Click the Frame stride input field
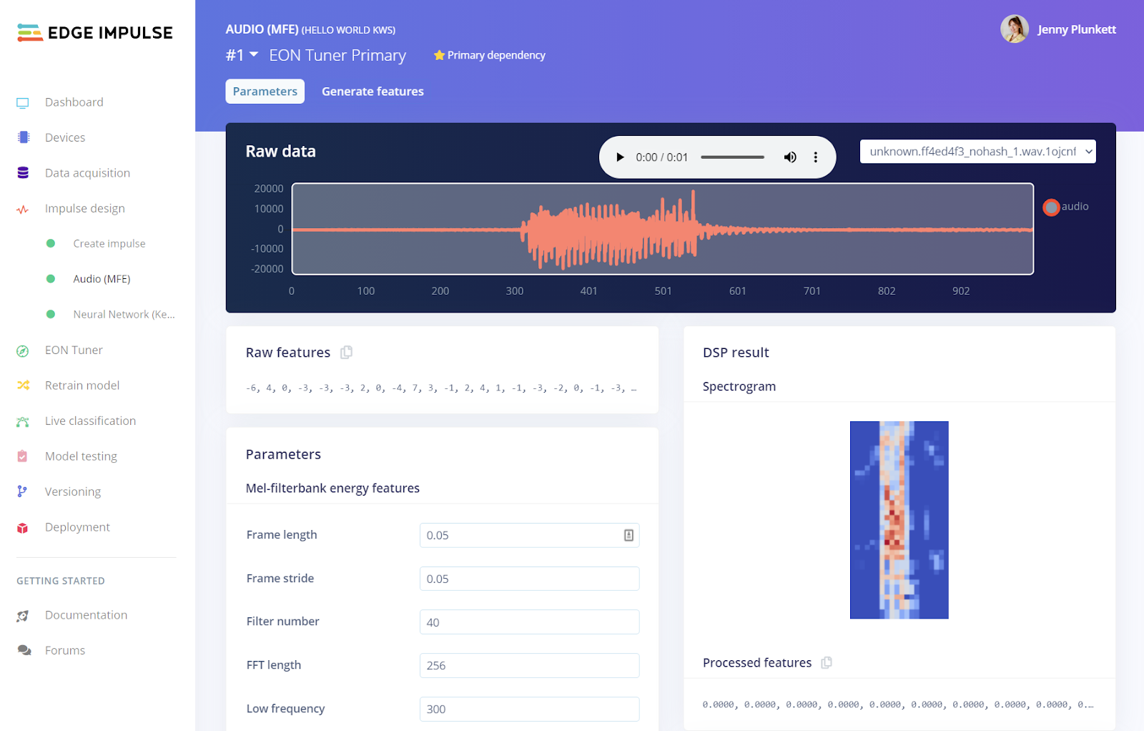The height and width of the screenshot is (731, 1144). pyautogui.click(x=529, y=579)
